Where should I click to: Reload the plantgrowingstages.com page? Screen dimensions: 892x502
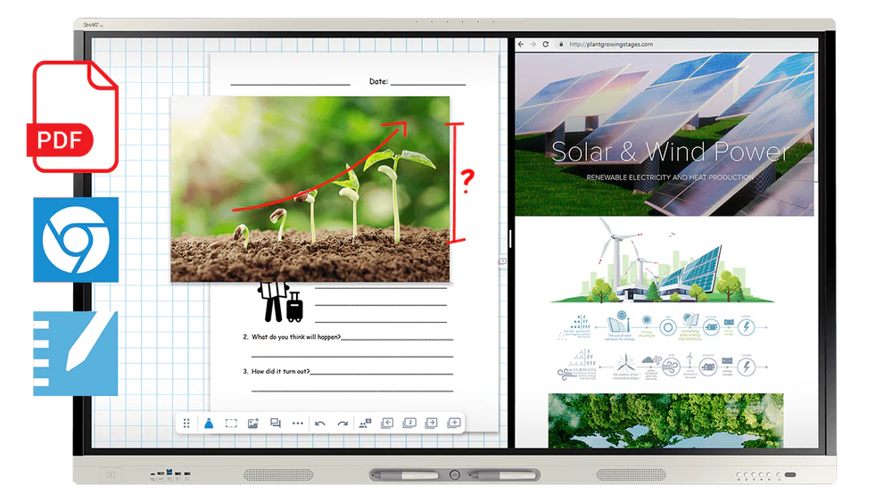(546, 44)
